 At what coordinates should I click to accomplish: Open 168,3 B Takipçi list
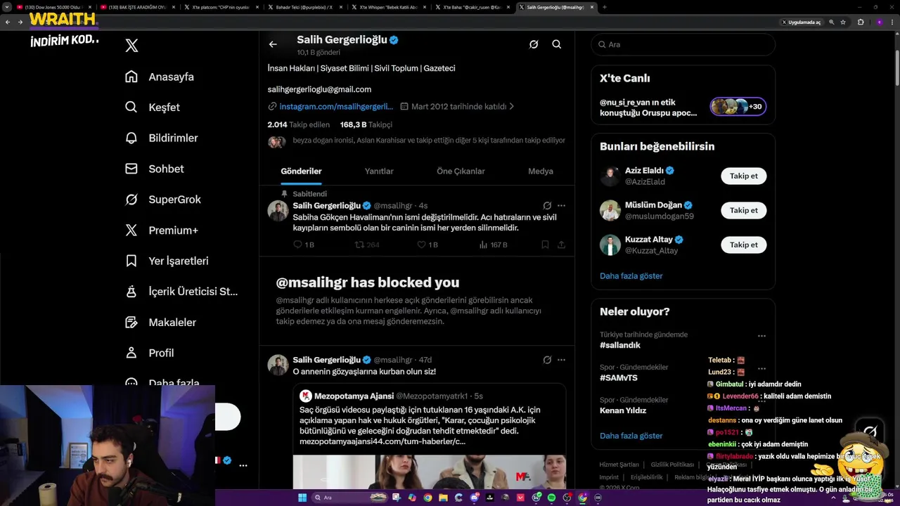pyautogui.click(x=366, y=124)
